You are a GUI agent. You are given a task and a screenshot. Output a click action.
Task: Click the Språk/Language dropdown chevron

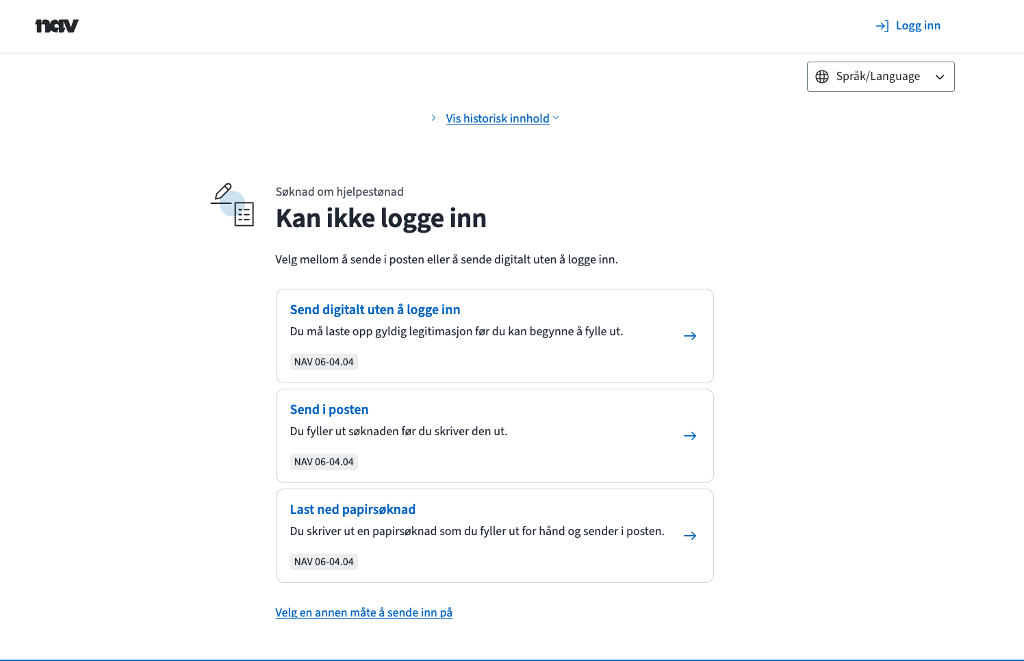pyautogui.click(x=940, y=77)
